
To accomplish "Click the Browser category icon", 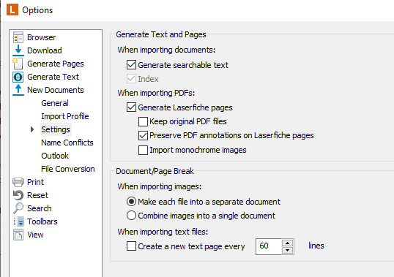I will (18, 37).
